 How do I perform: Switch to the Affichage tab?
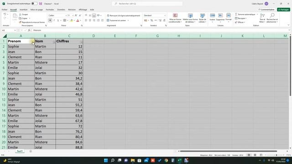[83, 10]
